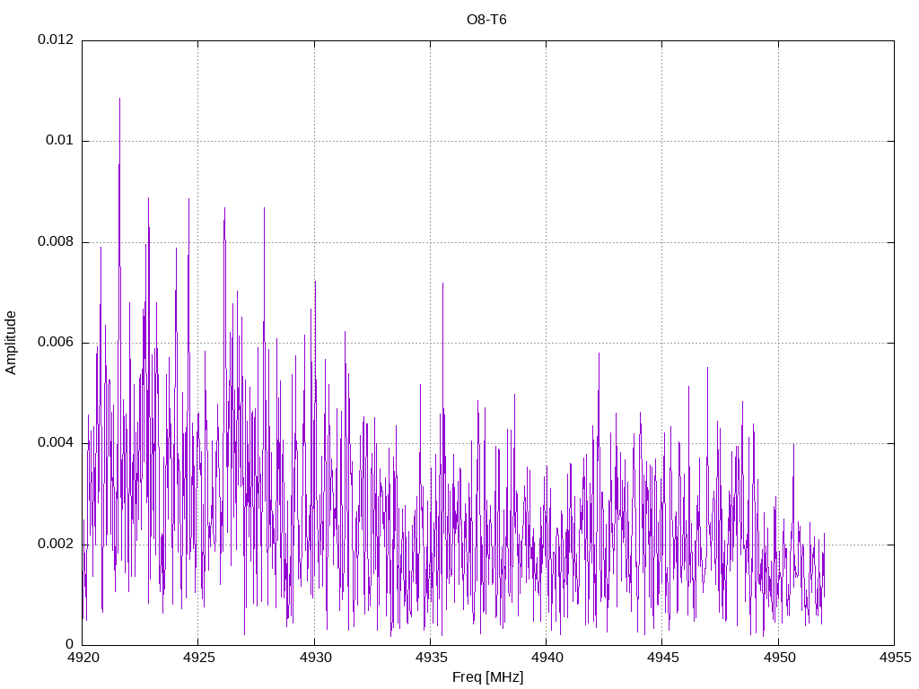Click the y-axis tick 0.01

(60, 141)
